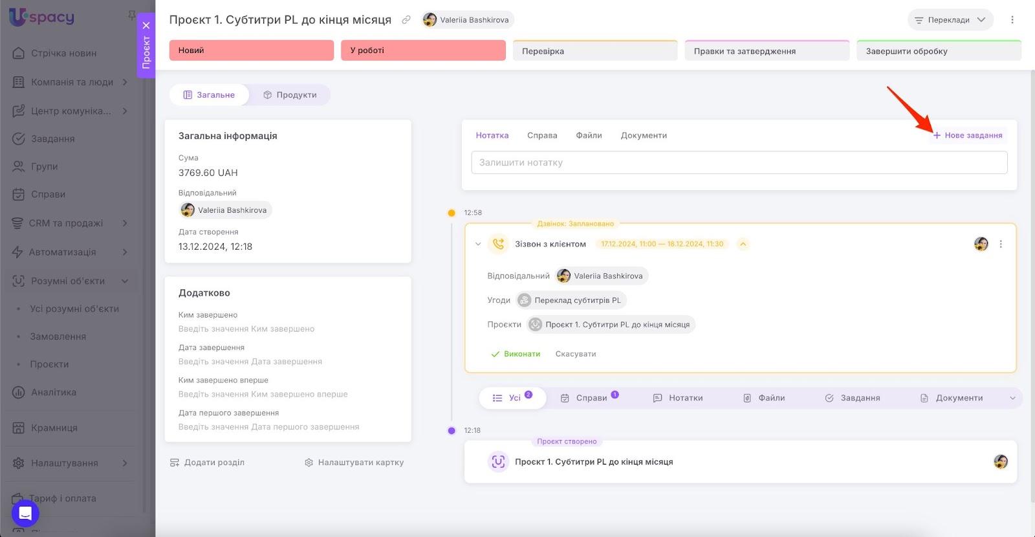The height and width of the screenshot is (537, 1035).
Task: Filter timeline by Документи
Action: [952, 398]
